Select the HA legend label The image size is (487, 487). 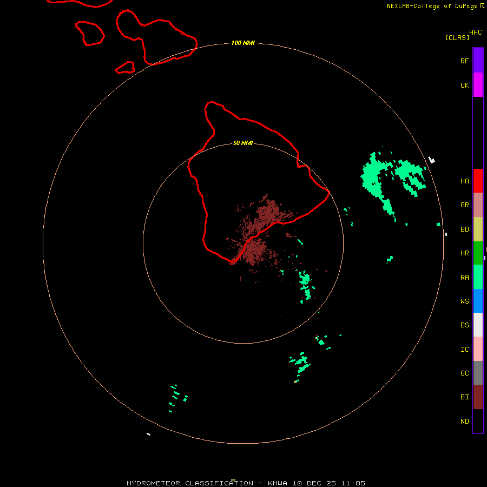point(464,181)
